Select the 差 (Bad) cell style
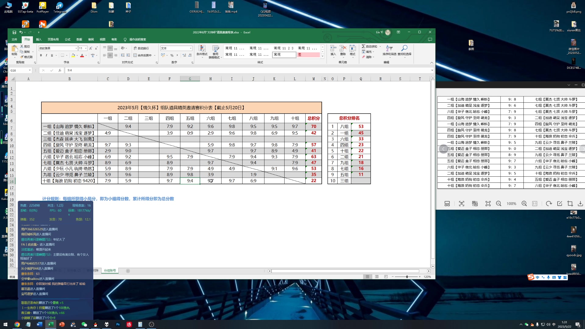The image size is (585, 329). (308, 55)
